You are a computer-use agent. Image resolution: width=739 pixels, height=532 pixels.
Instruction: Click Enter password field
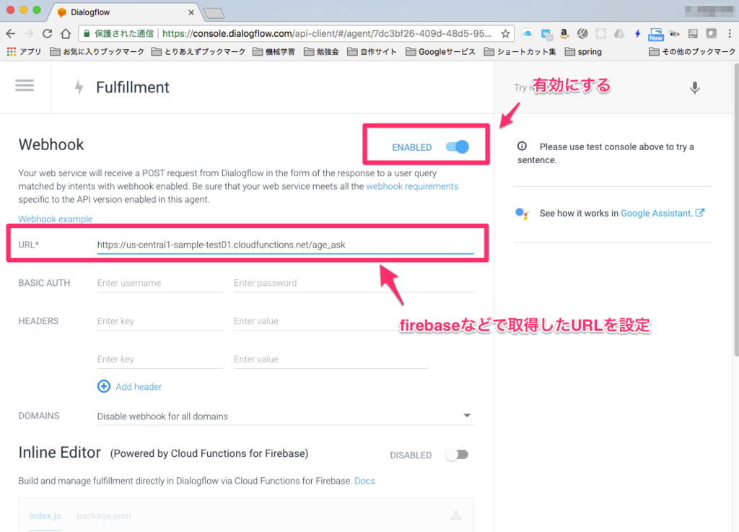coord(354,283)
